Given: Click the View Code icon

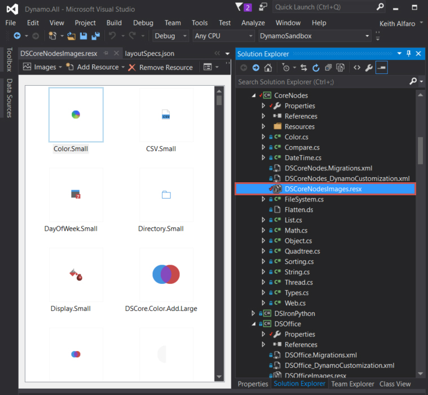Looking at the screenshot, I should (x=356, y=68).
